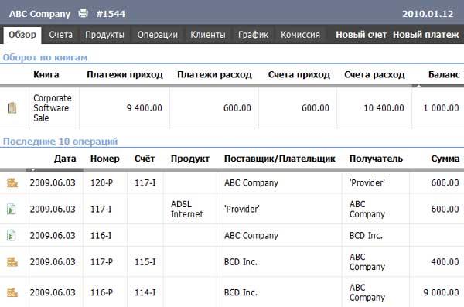Click the 1 000.00 balance value

pyautogui.click(x=442, y=108)
